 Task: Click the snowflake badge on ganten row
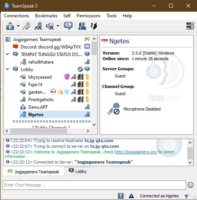click(x=67, y=92)
